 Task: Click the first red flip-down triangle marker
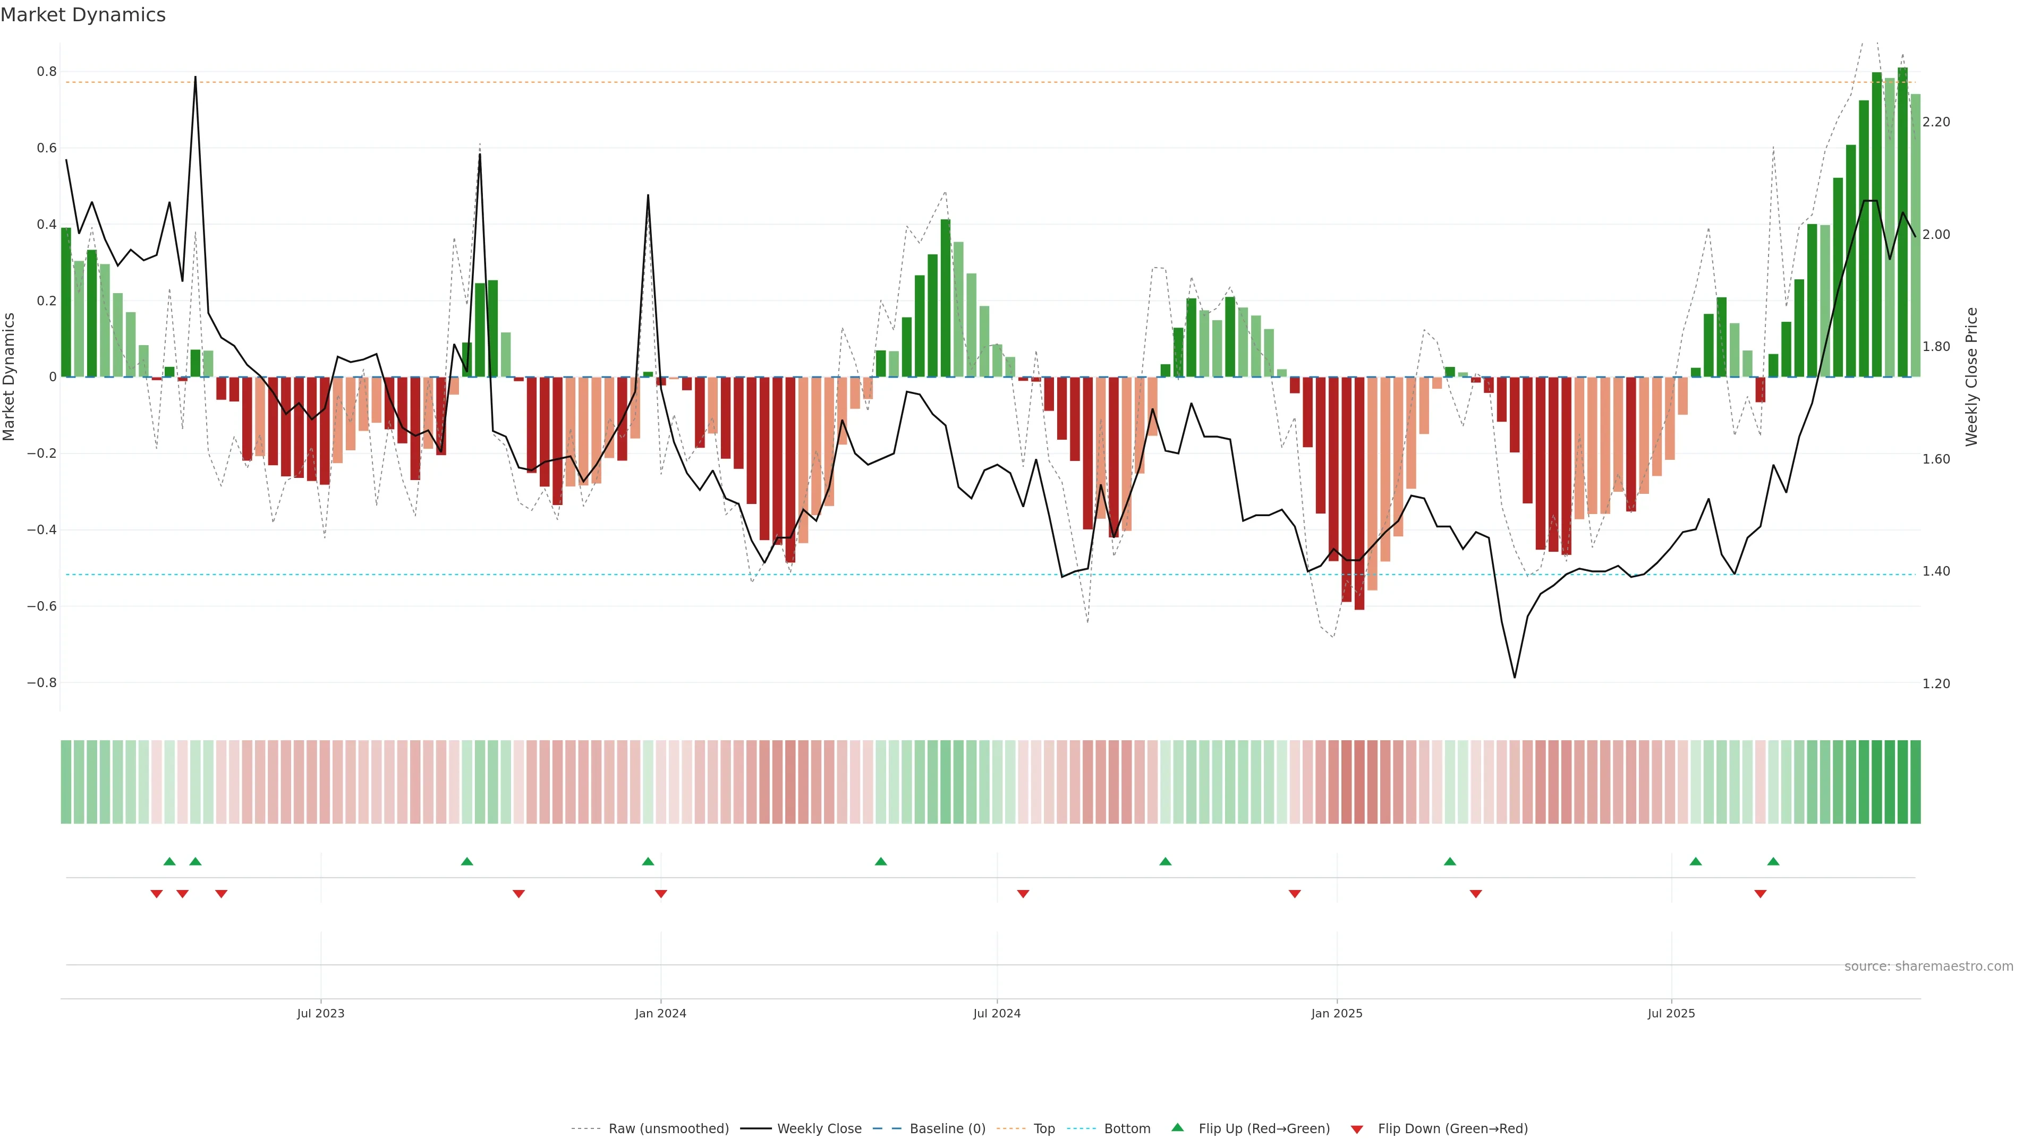(157, 894)
